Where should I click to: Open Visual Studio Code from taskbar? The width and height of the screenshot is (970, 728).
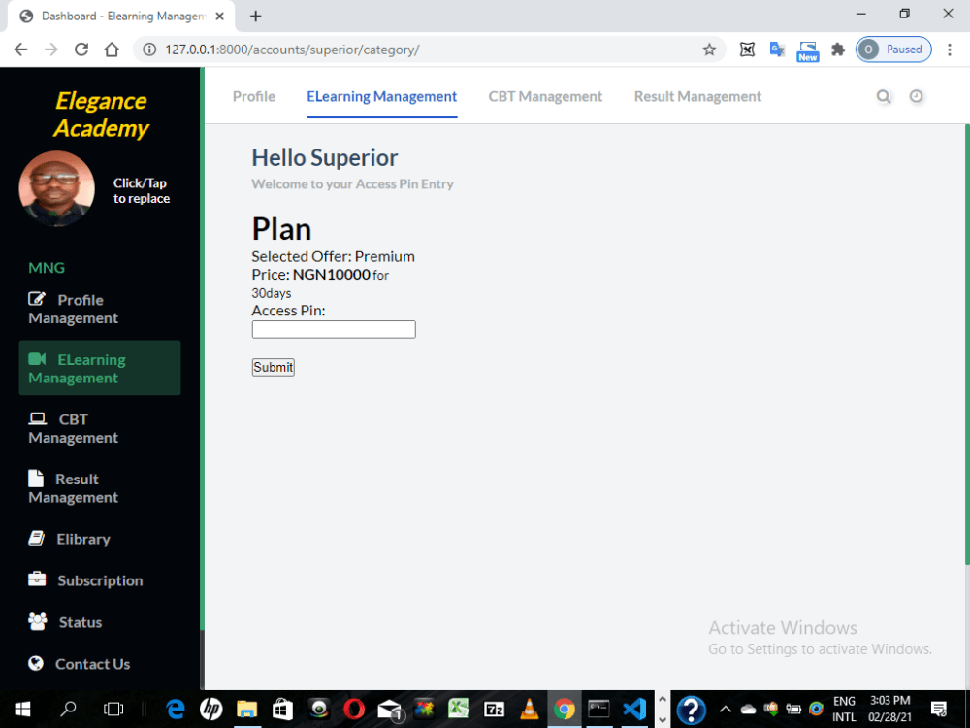[634, 709]
